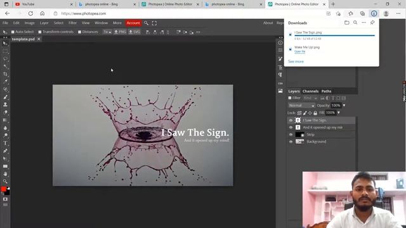Open downloads folder icon in Downloads popup
The width and height of the screenshot is (406, 228).
point(347,23)
